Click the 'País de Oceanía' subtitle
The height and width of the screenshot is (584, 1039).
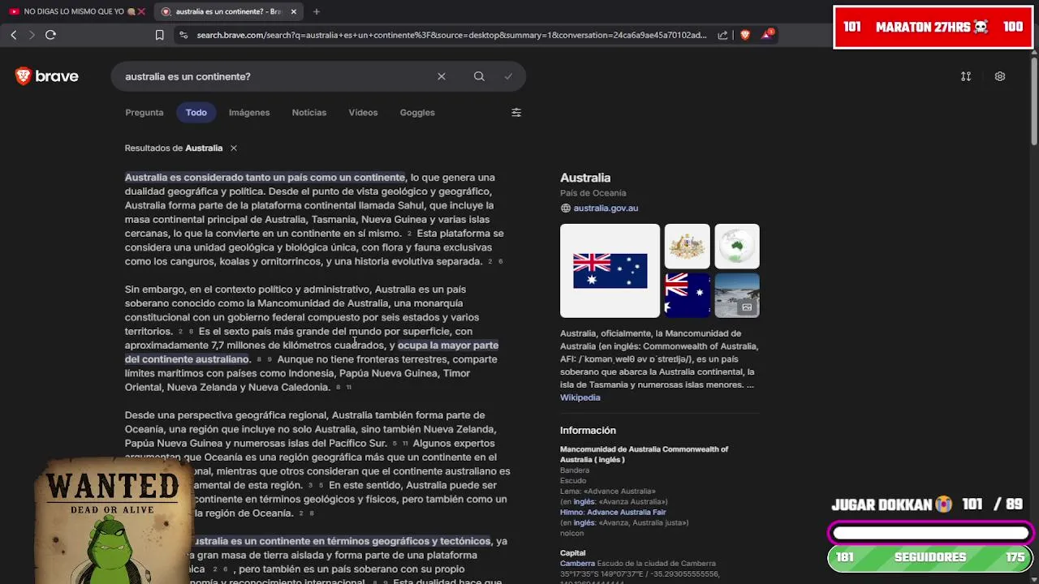(x=593, y=193)
